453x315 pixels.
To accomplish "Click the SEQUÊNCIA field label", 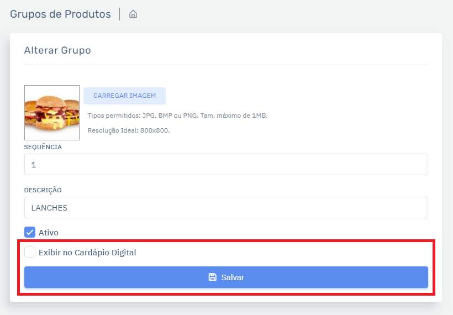I will click(x=43, y=147).
